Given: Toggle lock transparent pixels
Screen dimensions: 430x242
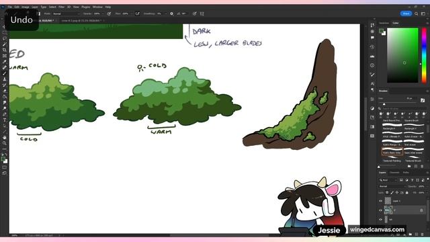Looking at the screenshot, I should coord(387,193).
